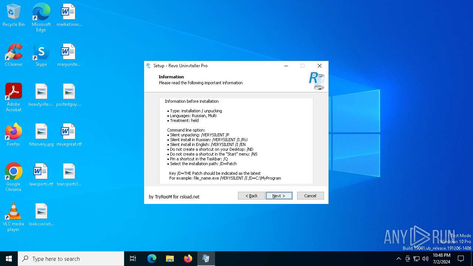Select the maryunite Word document icon
Viewport: 473px width, 266px height.
tap(69, 55)
